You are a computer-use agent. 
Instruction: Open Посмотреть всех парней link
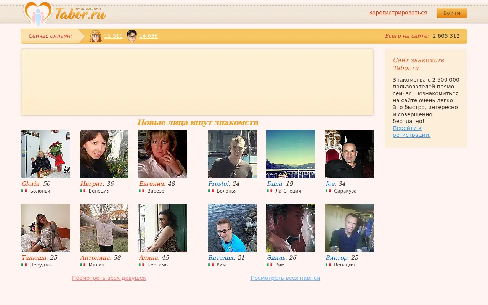tap(285, 278)
